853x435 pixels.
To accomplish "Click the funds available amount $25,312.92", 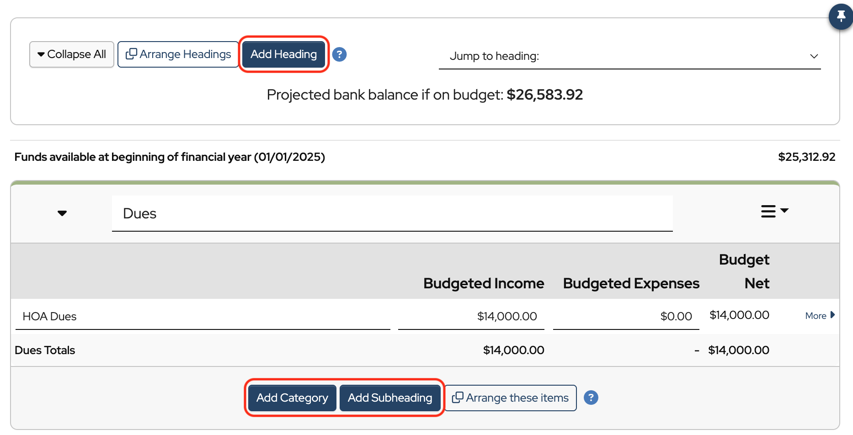I will tap(806, 157).
